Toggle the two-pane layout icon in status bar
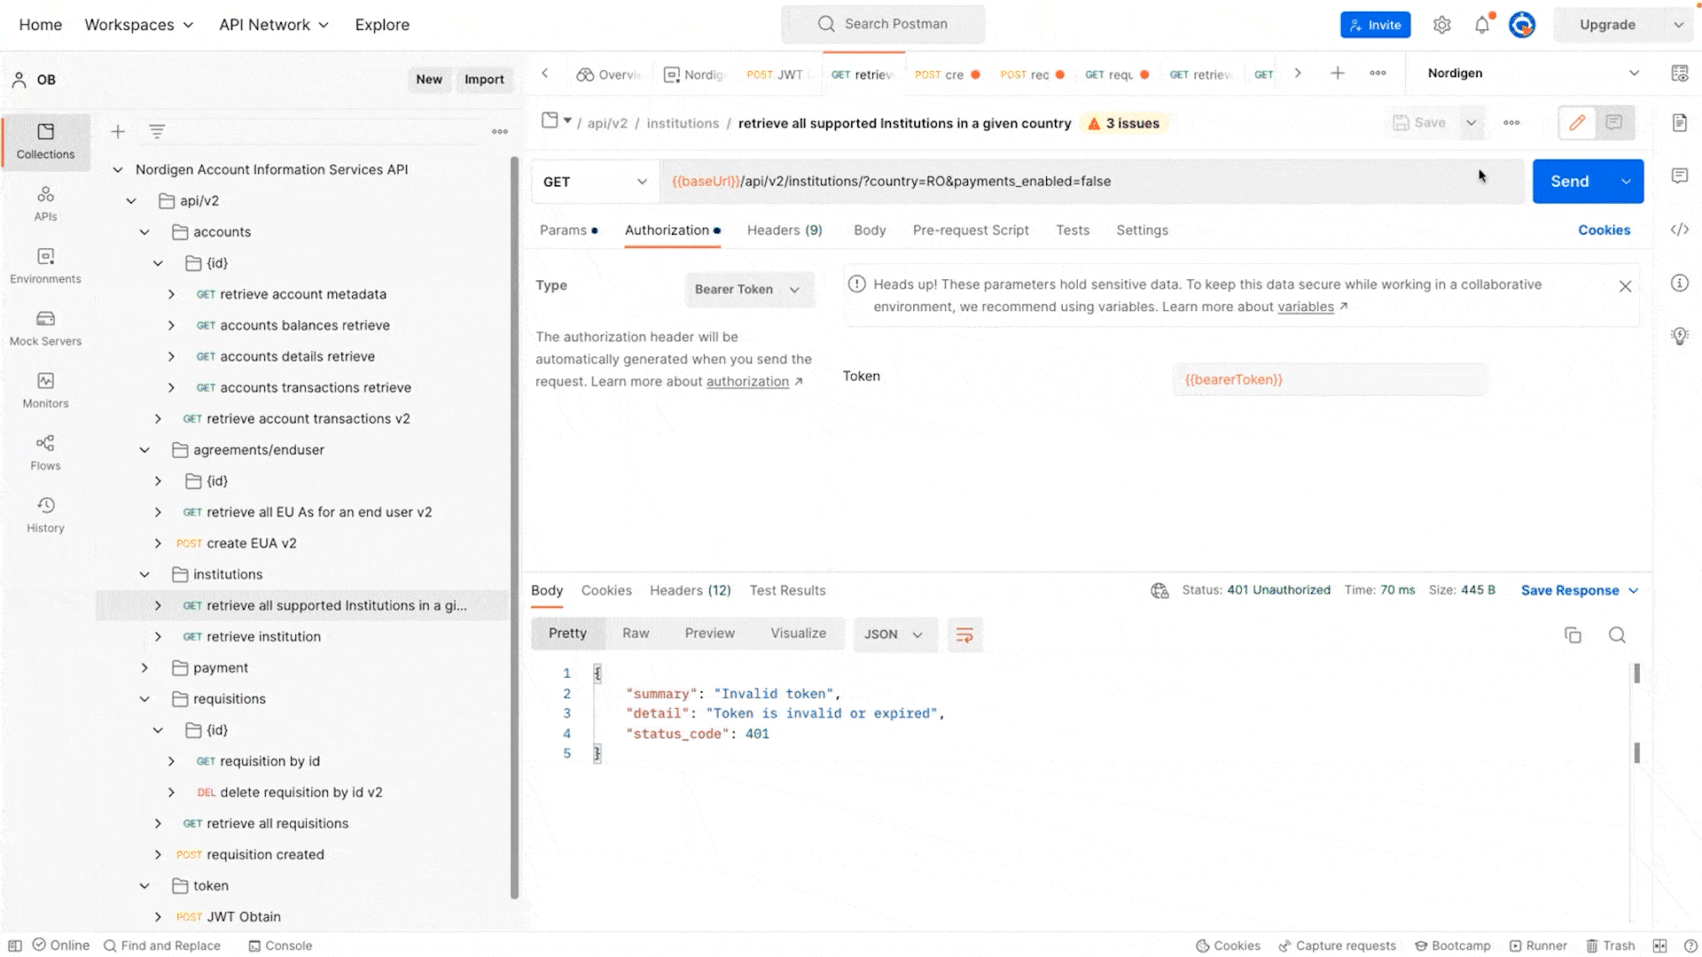The width and height of the screenshot is (1702, 957). pyautogui.click(x=1659, y=945)
